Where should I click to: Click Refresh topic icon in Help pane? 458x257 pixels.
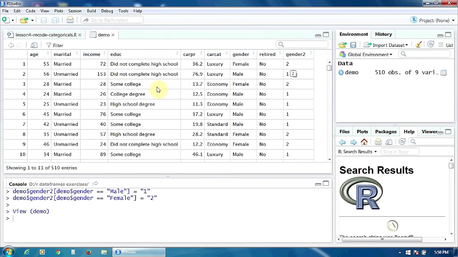pyautogui.click(x=402, y=142)
